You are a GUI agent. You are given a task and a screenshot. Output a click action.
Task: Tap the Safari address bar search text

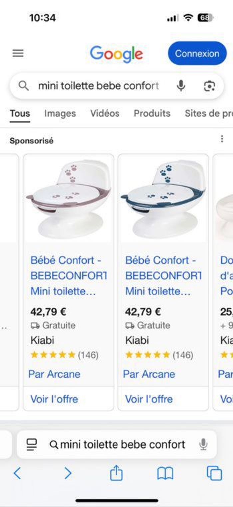pos(122,444)
